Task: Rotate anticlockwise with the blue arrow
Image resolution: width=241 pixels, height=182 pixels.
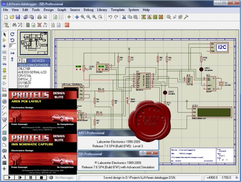Action: tap(12, 40)
